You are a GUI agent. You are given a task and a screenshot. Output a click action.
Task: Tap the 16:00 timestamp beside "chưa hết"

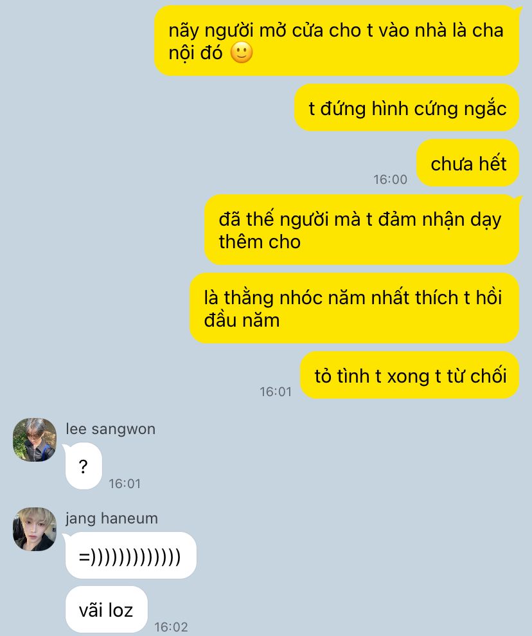390,179
